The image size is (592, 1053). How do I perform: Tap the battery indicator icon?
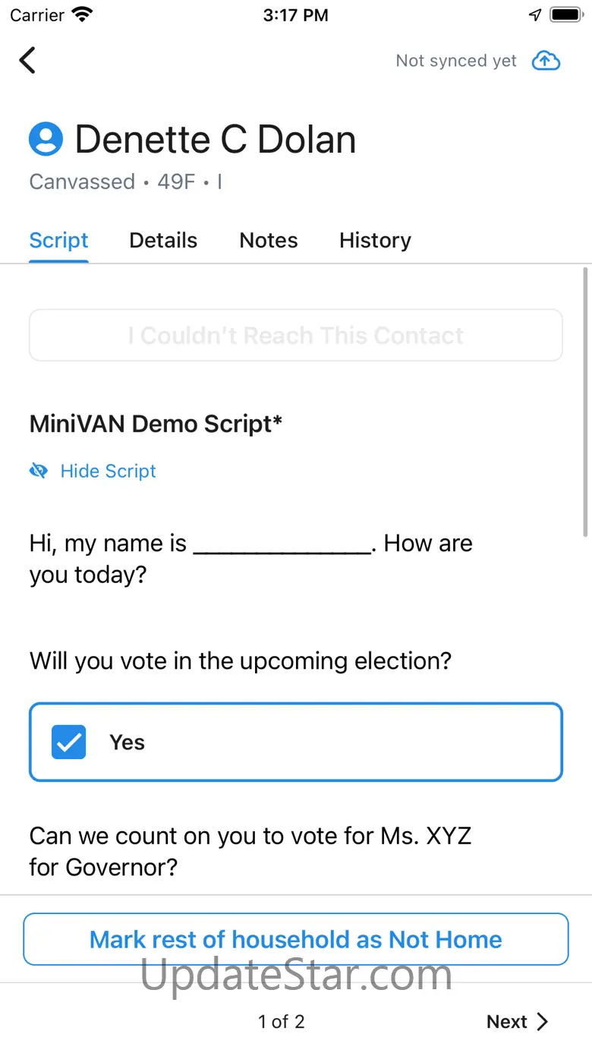click(565, 15)
